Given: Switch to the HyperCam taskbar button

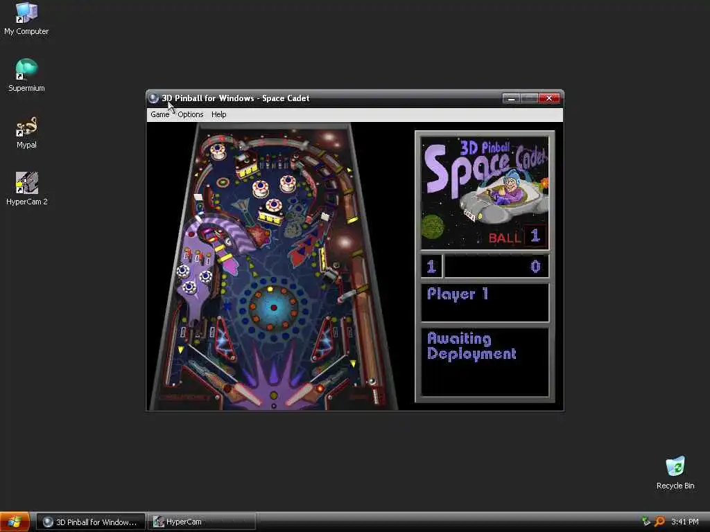Looking at the screenshot, I should click(202, 522).
